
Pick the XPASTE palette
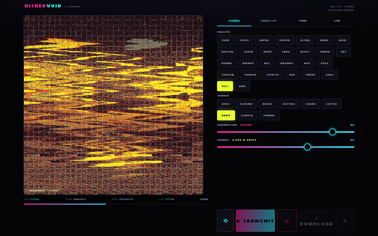[273, 75]
